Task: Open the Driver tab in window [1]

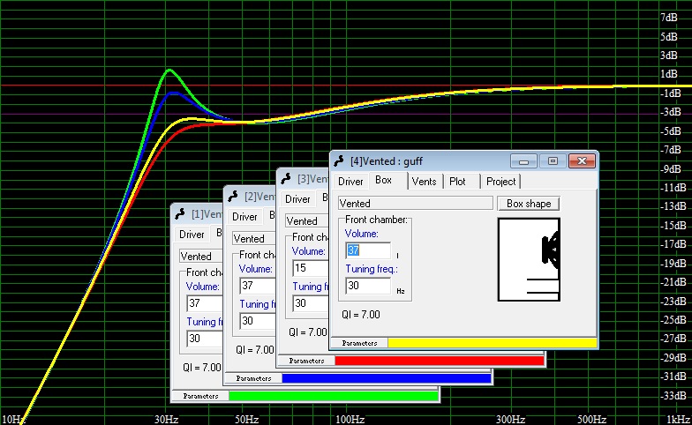Action: [x=192, y=235]
